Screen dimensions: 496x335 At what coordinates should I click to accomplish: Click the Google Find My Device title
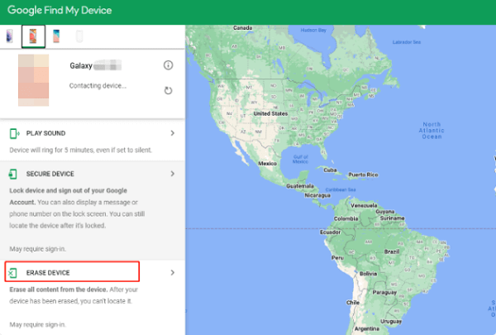click(x=60, y=11)
